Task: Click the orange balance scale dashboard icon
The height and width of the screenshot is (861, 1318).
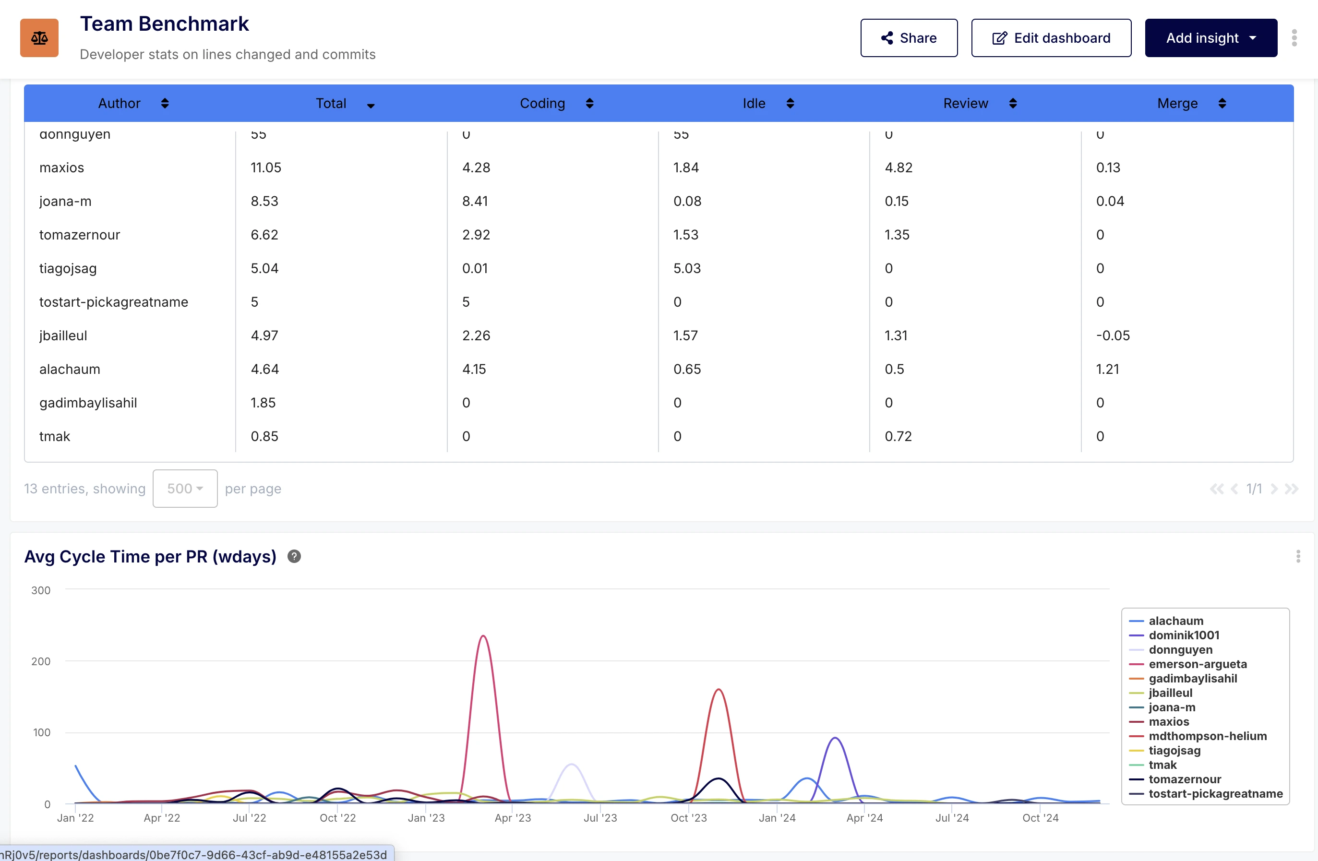Action: coord(39,37)
